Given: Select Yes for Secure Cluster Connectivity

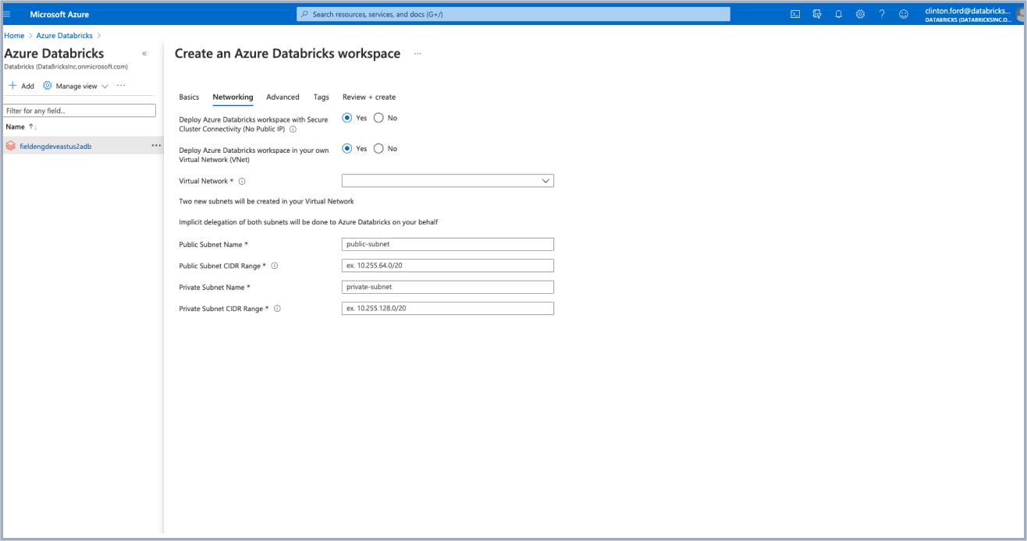Looking at the screenshot, I should pyautogui.click(x=347, y=118).
